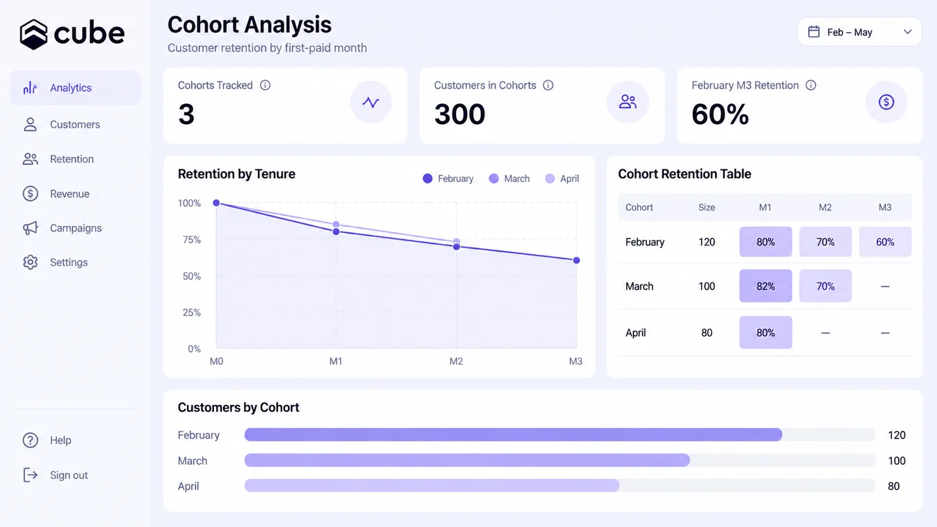Click the Help link

click(x=61, y=440)
